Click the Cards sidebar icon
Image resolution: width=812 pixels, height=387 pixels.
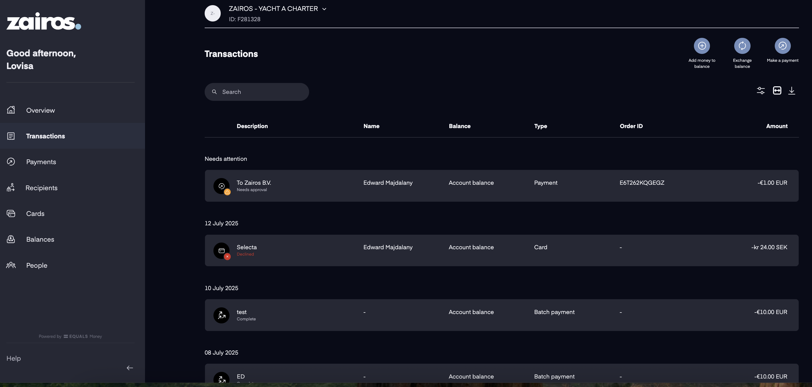(11, 213)
